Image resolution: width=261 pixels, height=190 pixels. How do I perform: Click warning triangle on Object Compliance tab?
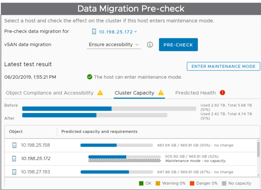(x=100, y=93)
